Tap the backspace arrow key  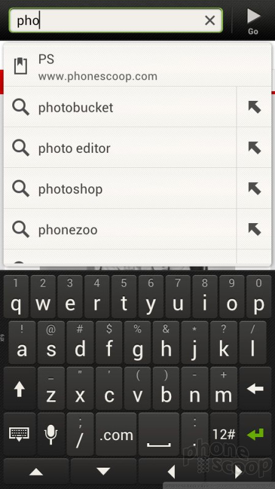255,389
